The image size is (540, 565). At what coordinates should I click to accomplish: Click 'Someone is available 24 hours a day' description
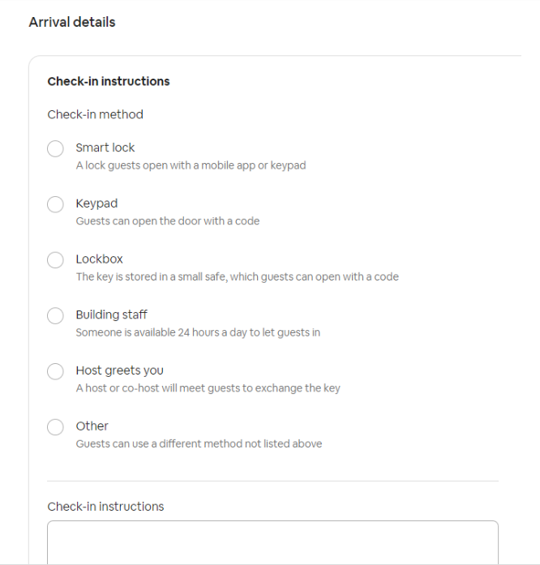coord(198,332)
